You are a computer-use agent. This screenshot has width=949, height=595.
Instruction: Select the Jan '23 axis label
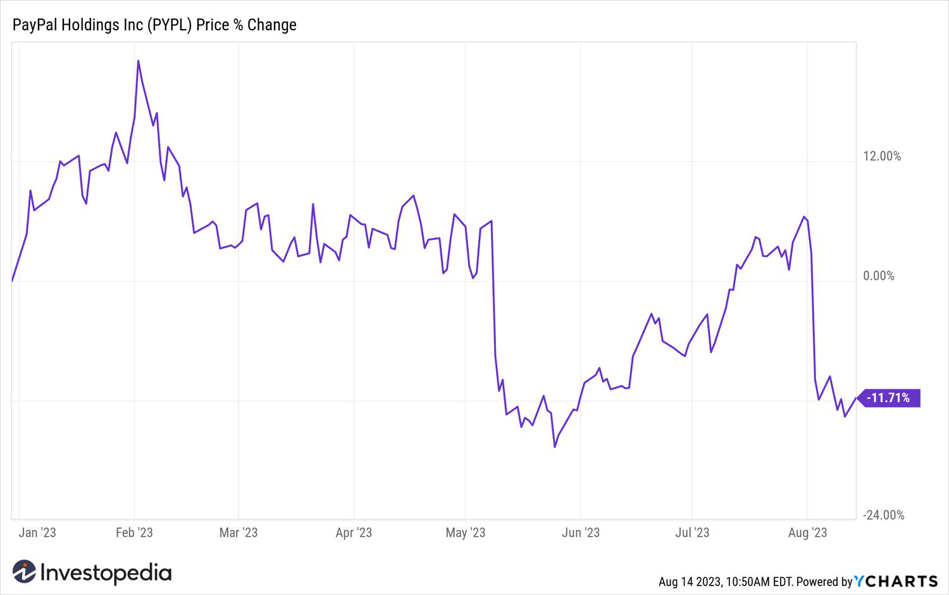coord(37,532)
